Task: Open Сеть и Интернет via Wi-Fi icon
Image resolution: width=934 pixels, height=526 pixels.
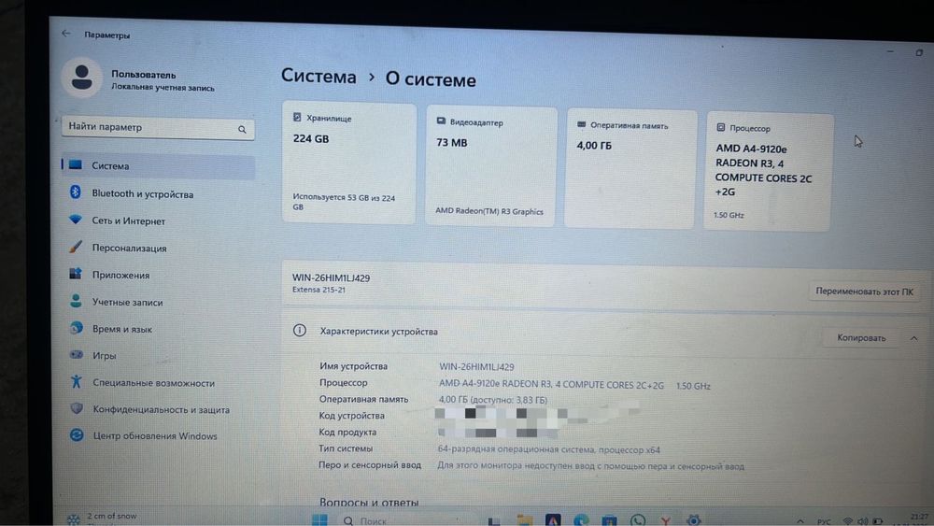Action: coord(75,220)
